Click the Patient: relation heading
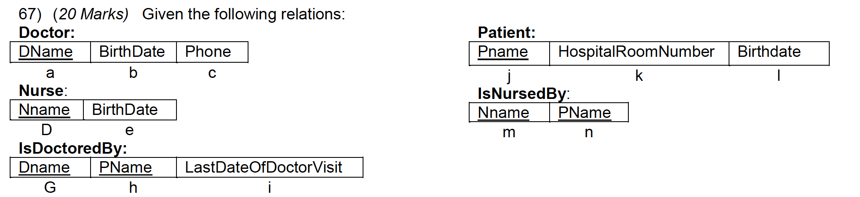This screenshot has height=197, width=860. tap(506, 32)
